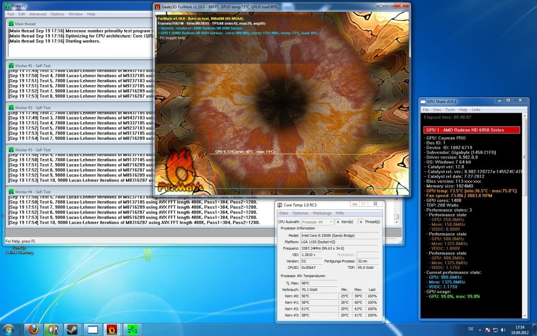The image size is (537, 336).
Task: Click GPU temp line in GPU Shark
Action: 470,191
